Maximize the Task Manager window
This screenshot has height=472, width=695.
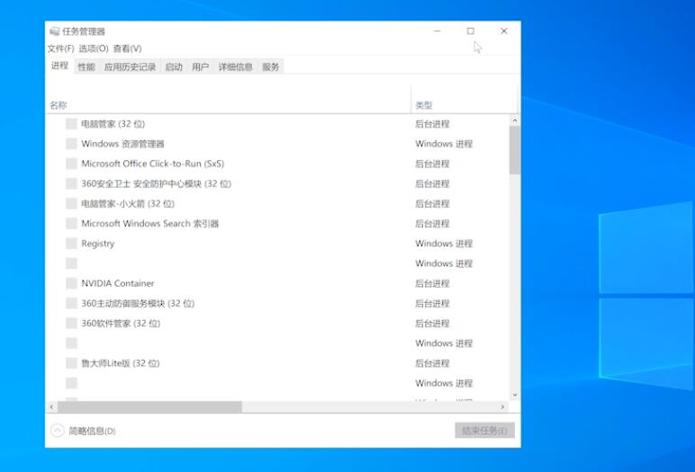tap(470, 31)
